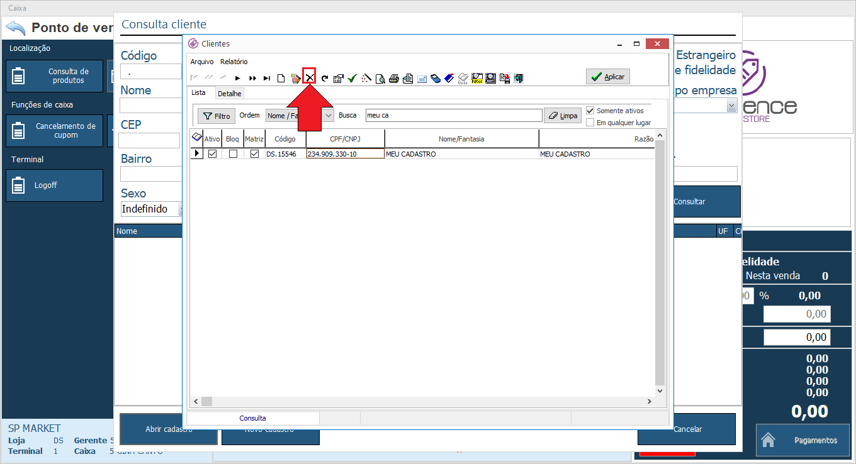Click the Filtro button
Viewport: 856px width, 464px height.
217,116
